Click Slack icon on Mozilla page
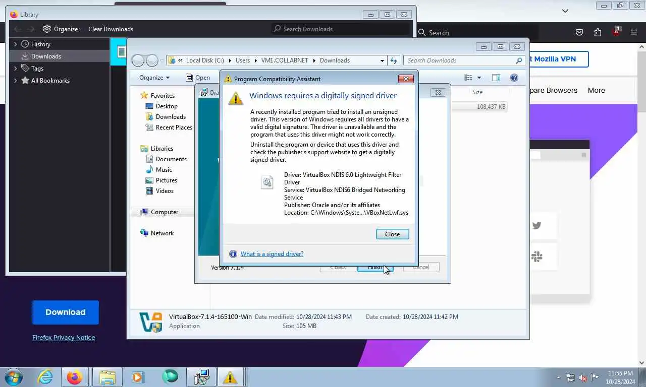646x387 pixels. coord(537,257)
